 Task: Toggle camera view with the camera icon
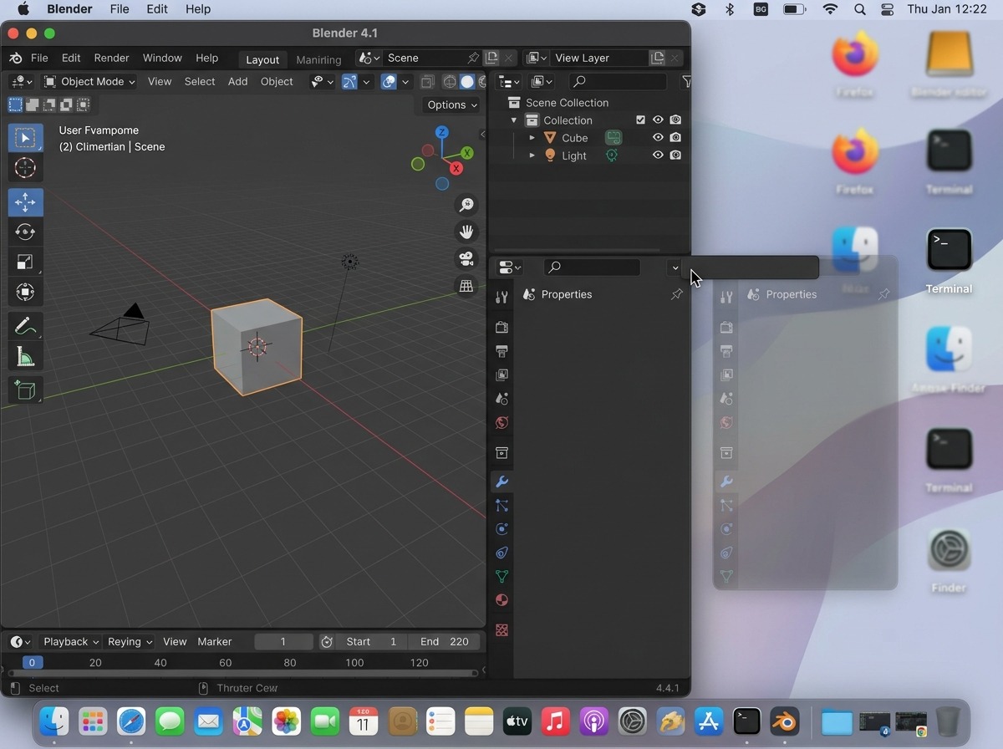click(466, 258)
